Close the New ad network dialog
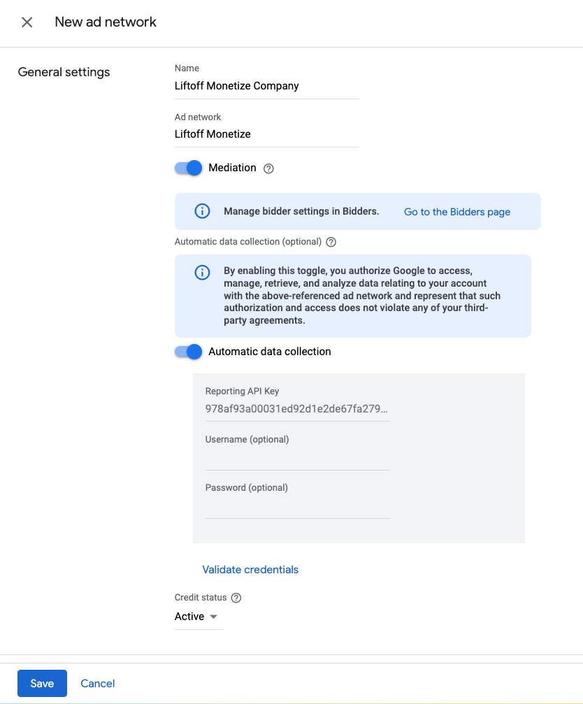 pos(27,22)
